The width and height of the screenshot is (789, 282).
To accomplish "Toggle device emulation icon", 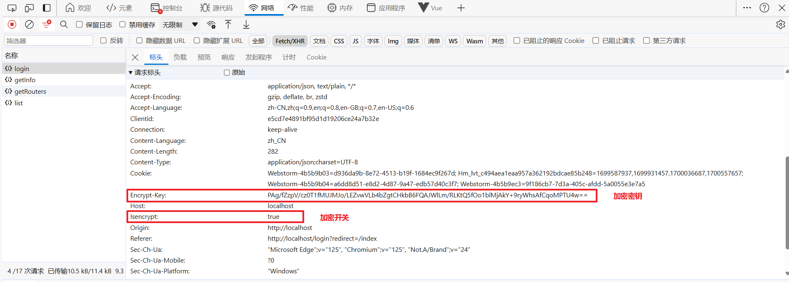I will [29, 8].
